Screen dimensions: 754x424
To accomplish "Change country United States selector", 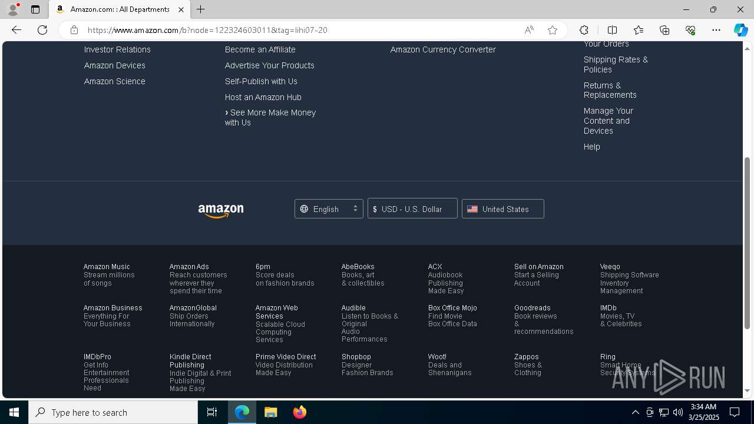I will tap(503, 208).
